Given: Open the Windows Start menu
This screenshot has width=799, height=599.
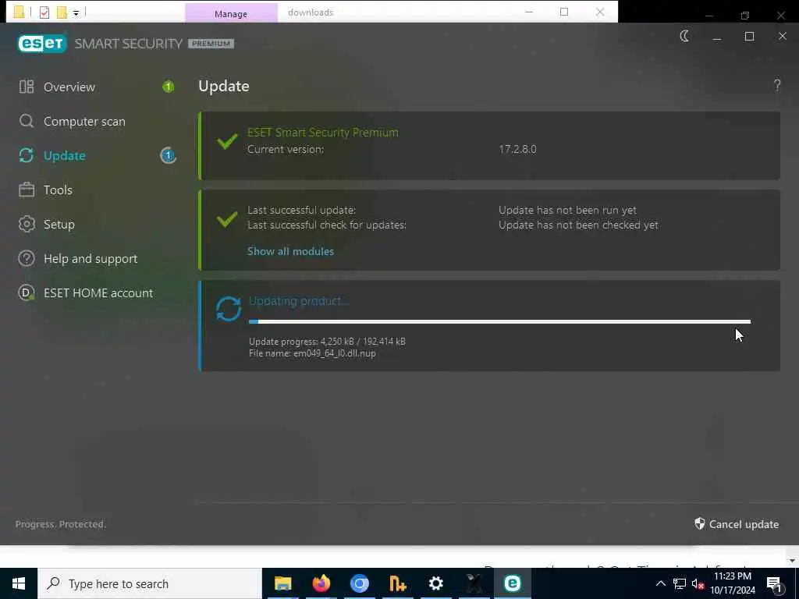Looking at the screenshot, I should coord(19,583).
